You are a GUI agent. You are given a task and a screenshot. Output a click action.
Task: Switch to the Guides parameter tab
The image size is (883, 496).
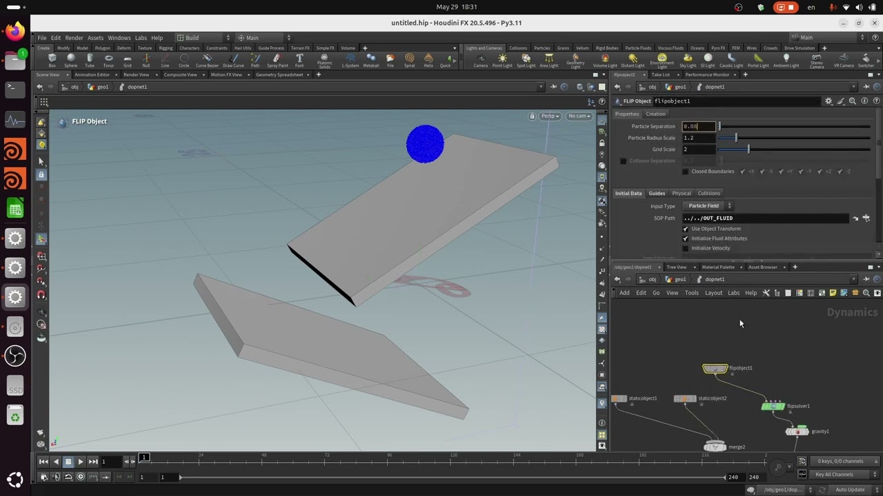[x=657, y=193]
